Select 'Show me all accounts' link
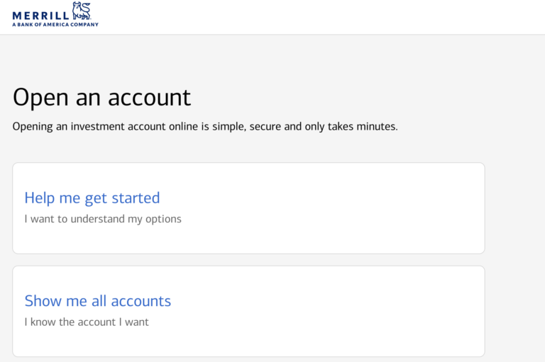This screenshot has width=545, height=362. click(x=98, y=300)
